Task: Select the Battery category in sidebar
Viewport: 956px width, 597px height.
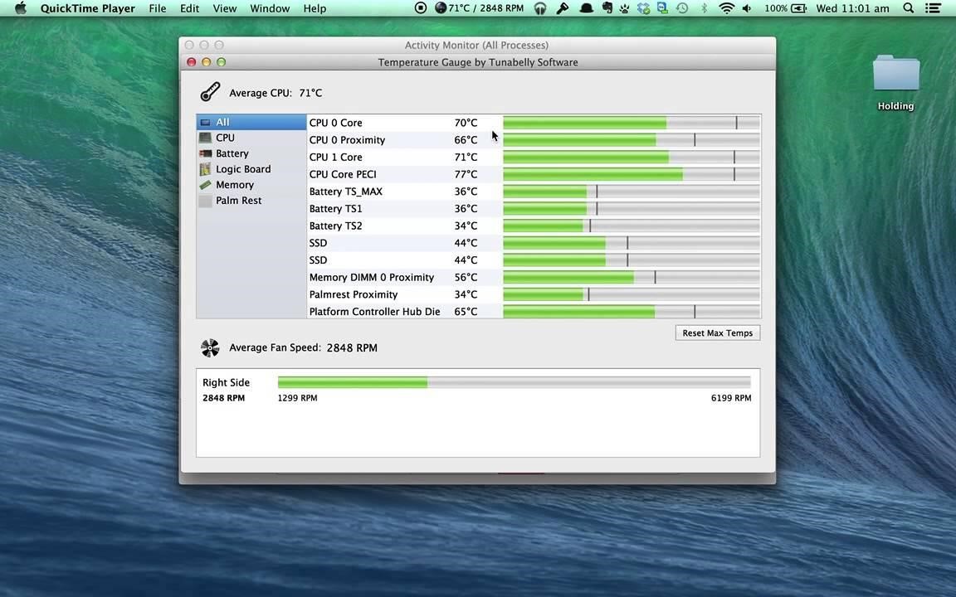Action: [x=251, y=153]
